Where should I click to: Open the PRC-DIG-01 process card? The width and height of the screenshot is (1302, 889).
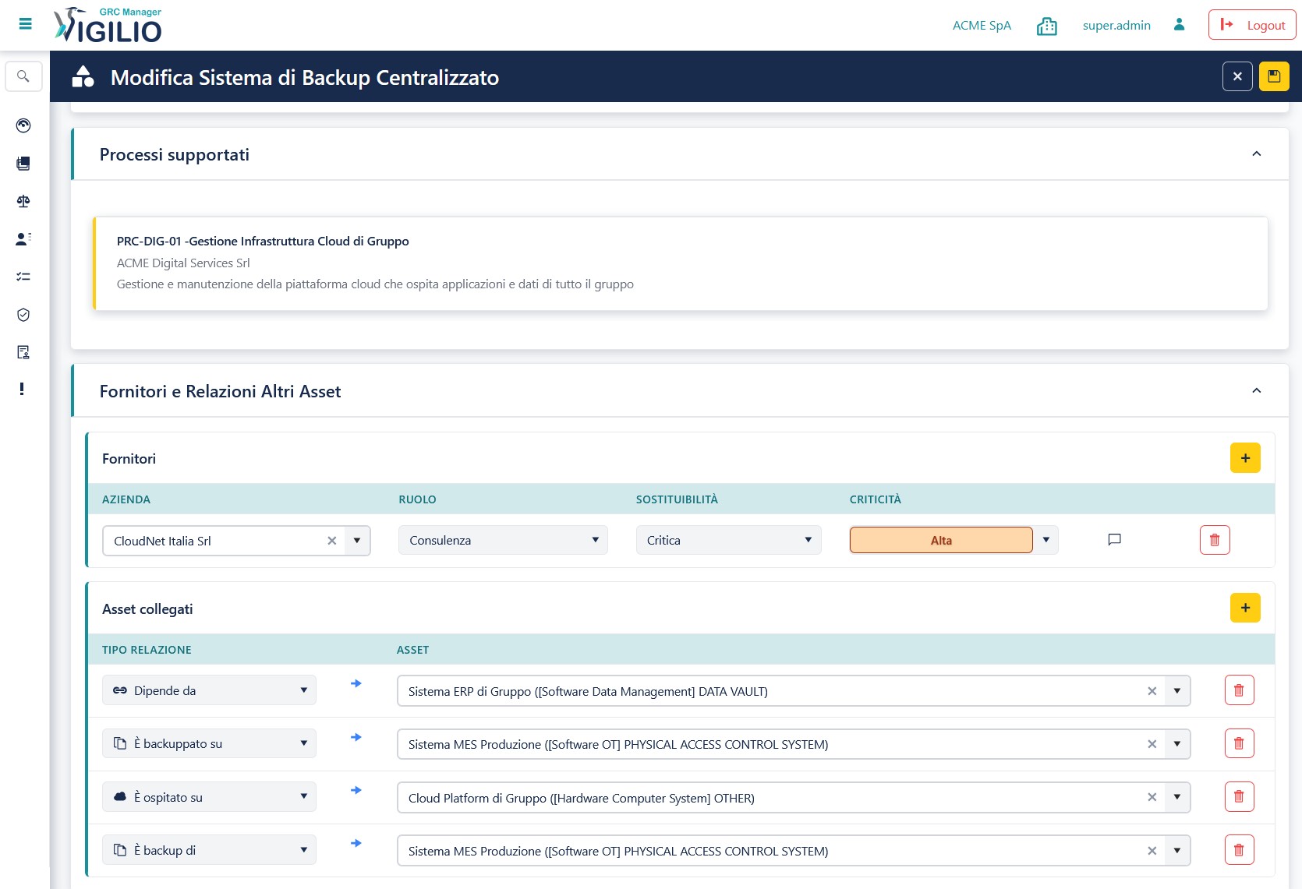click(680, 263)
